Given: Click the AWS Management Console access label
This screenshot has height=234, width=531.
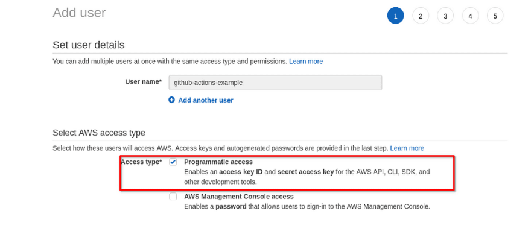Looking at the screenshot, I should (239, 197).
